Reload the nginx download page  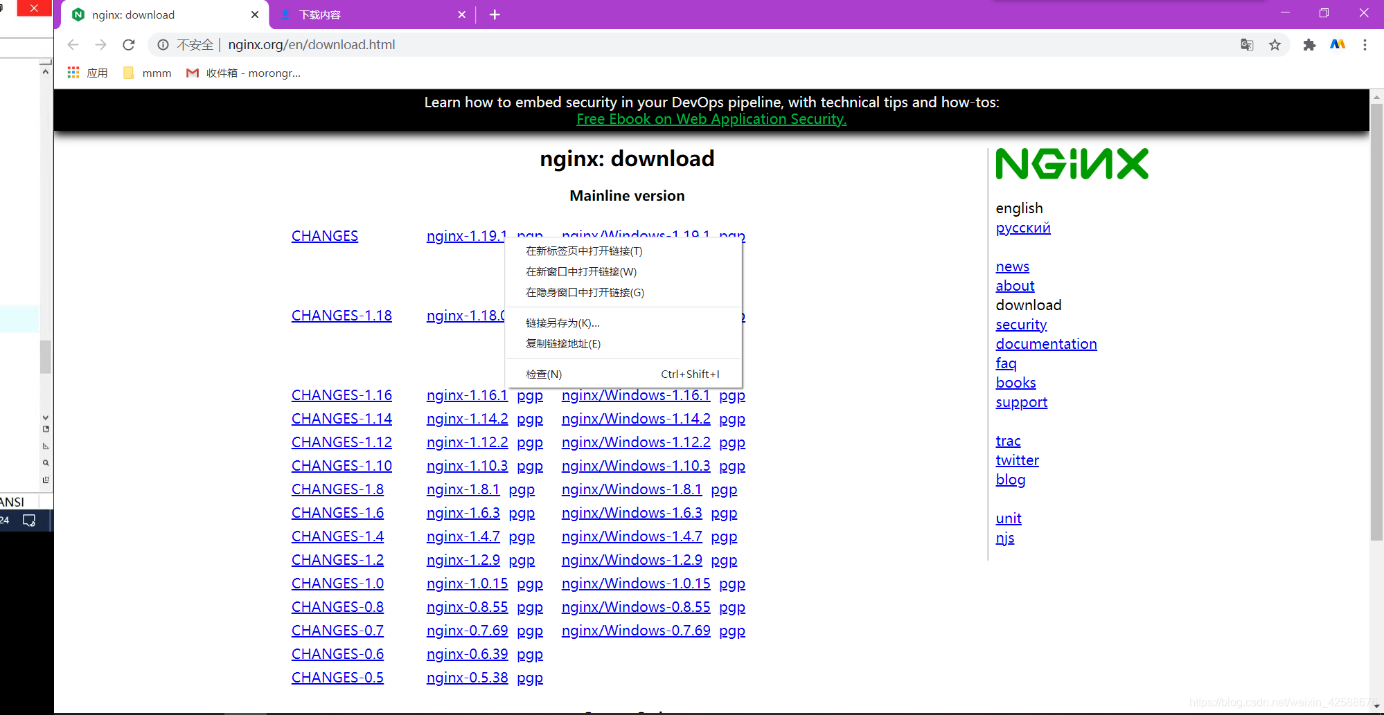128,45
